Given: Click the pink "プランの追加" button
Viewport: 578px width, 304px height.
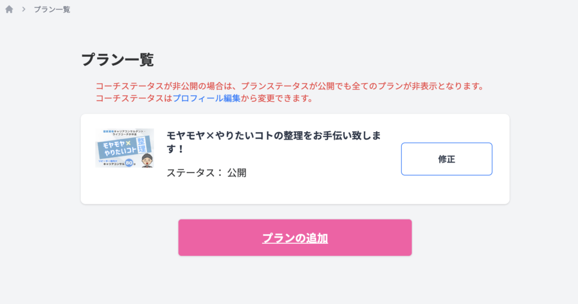Looking at the screenshot, I should 295,238.
